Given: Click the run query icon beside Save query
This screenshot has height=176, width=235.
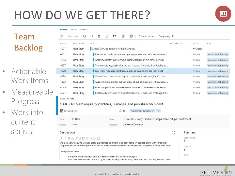Looking at the screenshot, I should click(61, 36).
